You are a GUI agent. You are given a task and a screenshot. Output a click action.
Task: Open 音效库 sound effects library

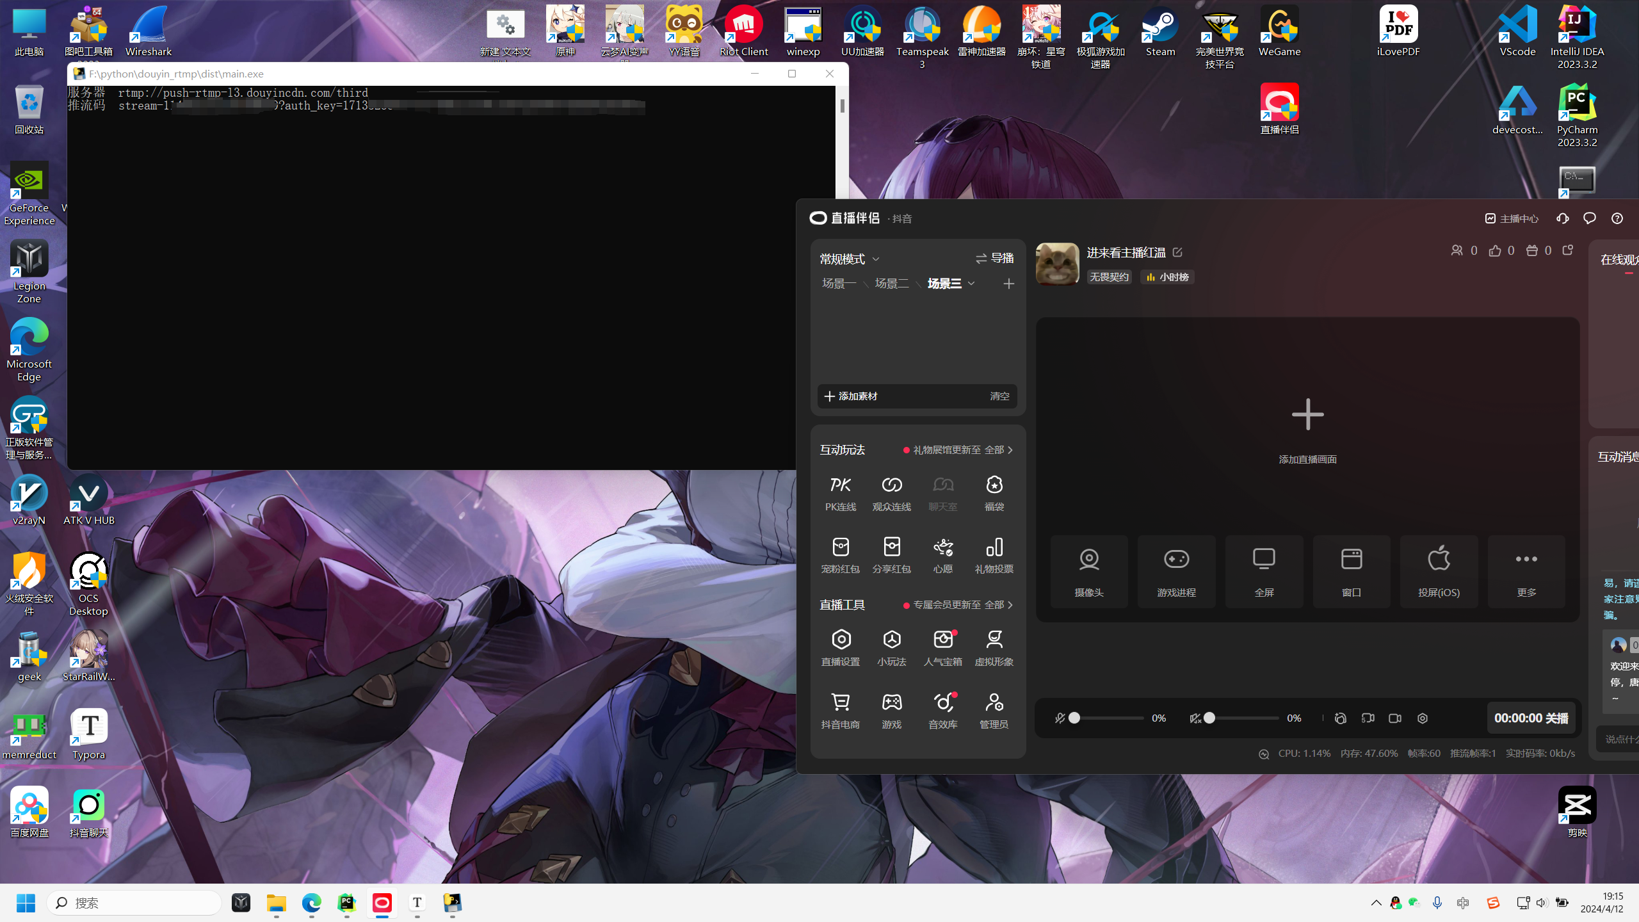click(x=942, y=711)
